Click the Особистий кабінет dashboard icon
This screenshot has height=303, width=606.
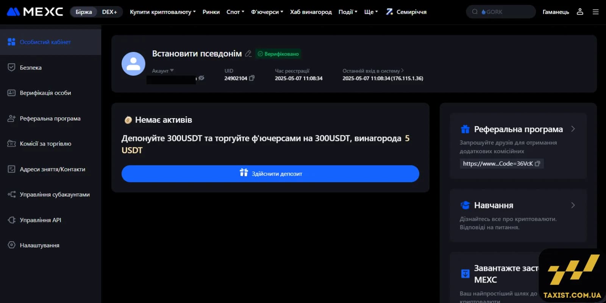click(12, 42)
